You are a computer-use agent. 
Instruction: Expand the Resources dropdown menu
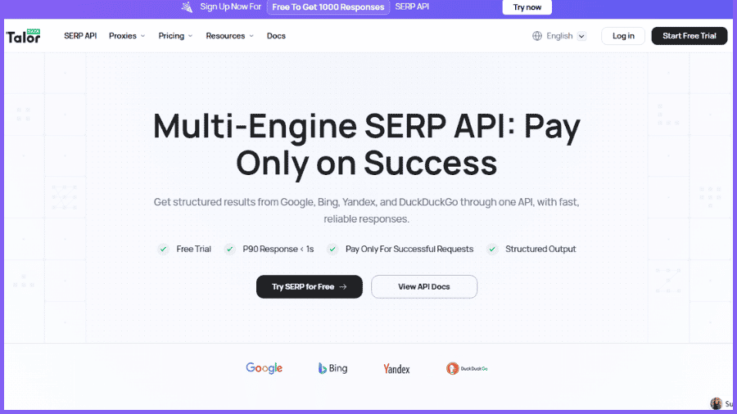point(229,36)
